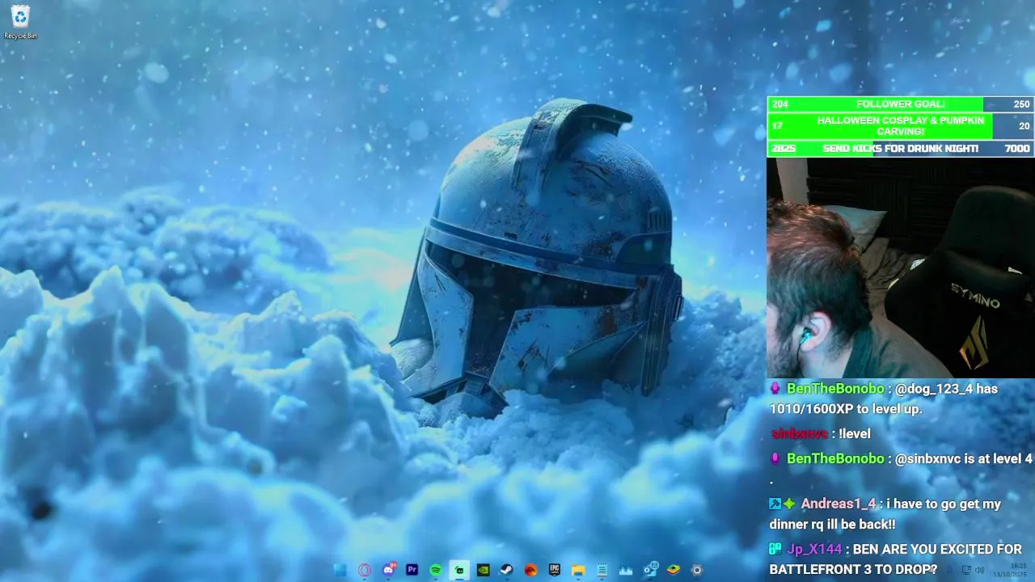Image resolution: width=1035 pixels, height=582 pixels.
Task: Launch BlueStacks from the taskbar
Action: coord(674,570)
